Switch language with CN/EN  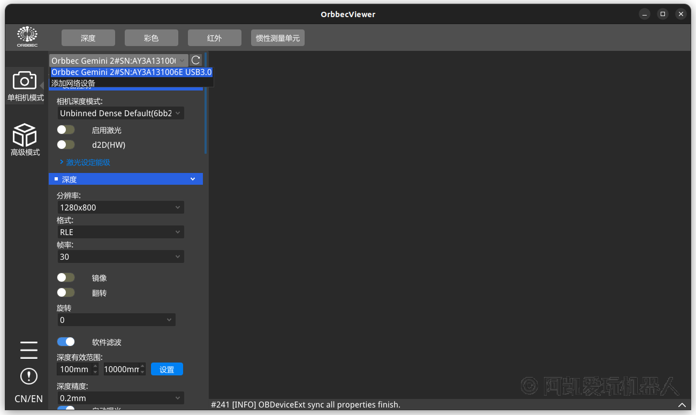pos(28,399)
